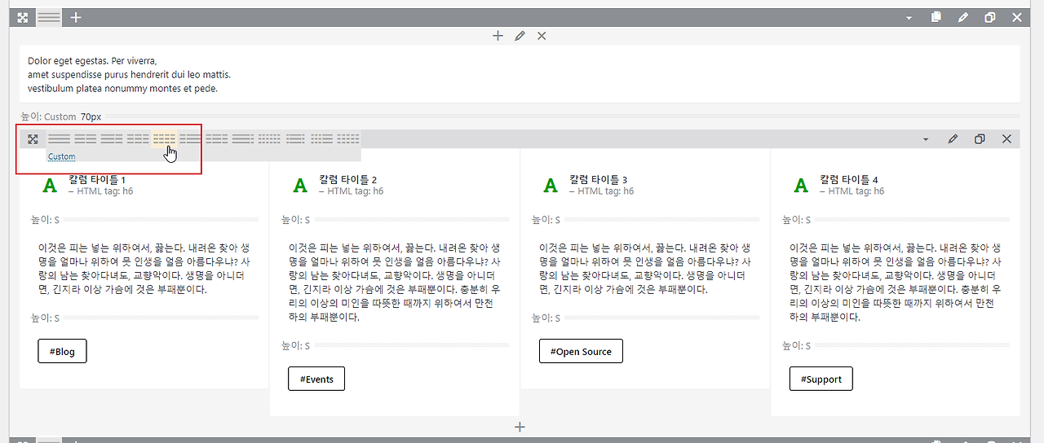The width and height of the screenshot is (1044, 443).
Task: Choose the single full-width column layout
Action: click(x=59, y=139)
